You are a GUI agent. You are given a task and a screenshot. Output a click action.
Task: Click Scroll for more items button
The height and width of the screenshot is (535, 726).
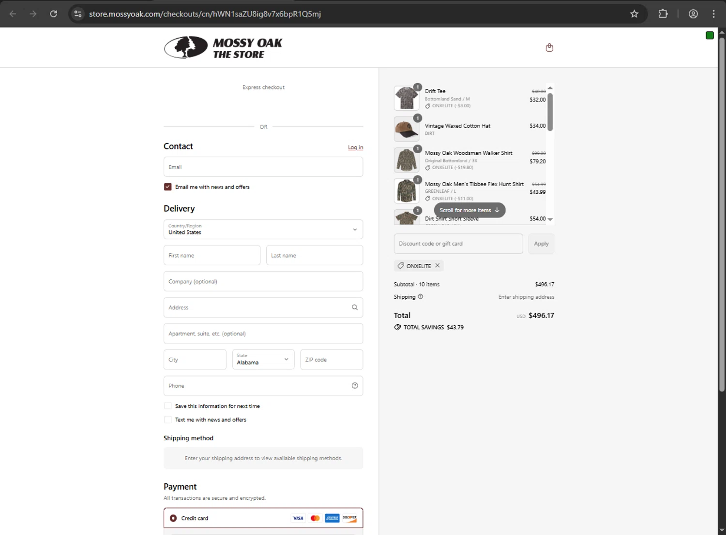point(469,210)
